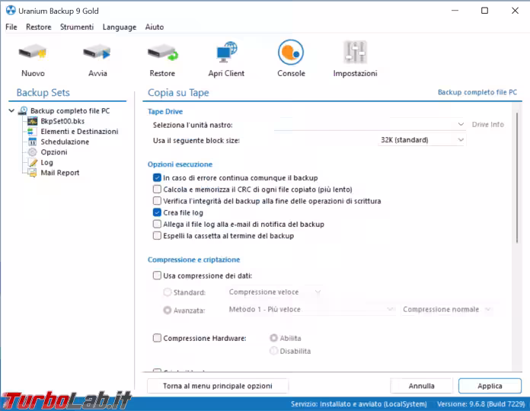
Task: Open the Impostazioni settings icon
Action: point(356,52)
